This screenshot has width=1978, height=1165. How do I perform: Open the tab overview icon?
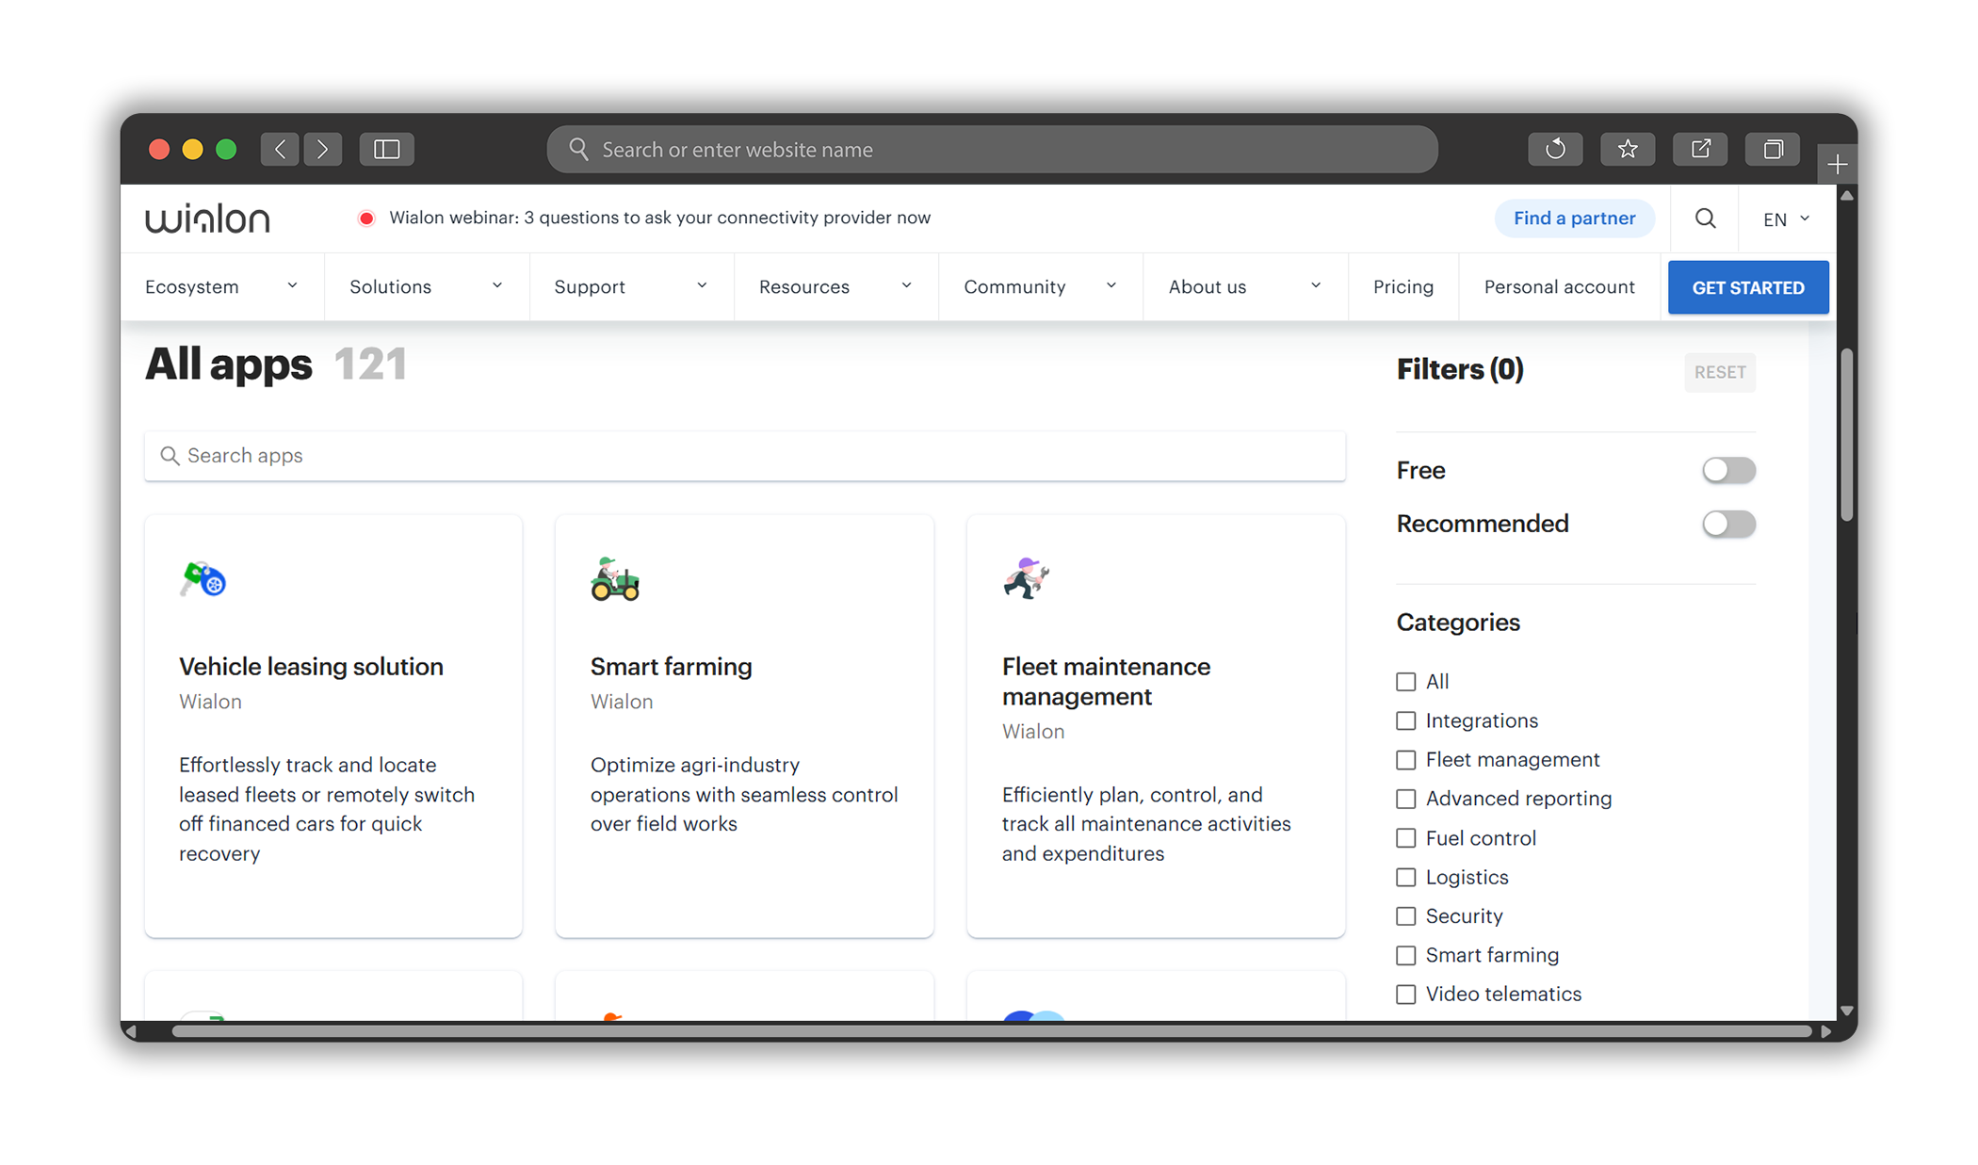(x=1773, y=149)
